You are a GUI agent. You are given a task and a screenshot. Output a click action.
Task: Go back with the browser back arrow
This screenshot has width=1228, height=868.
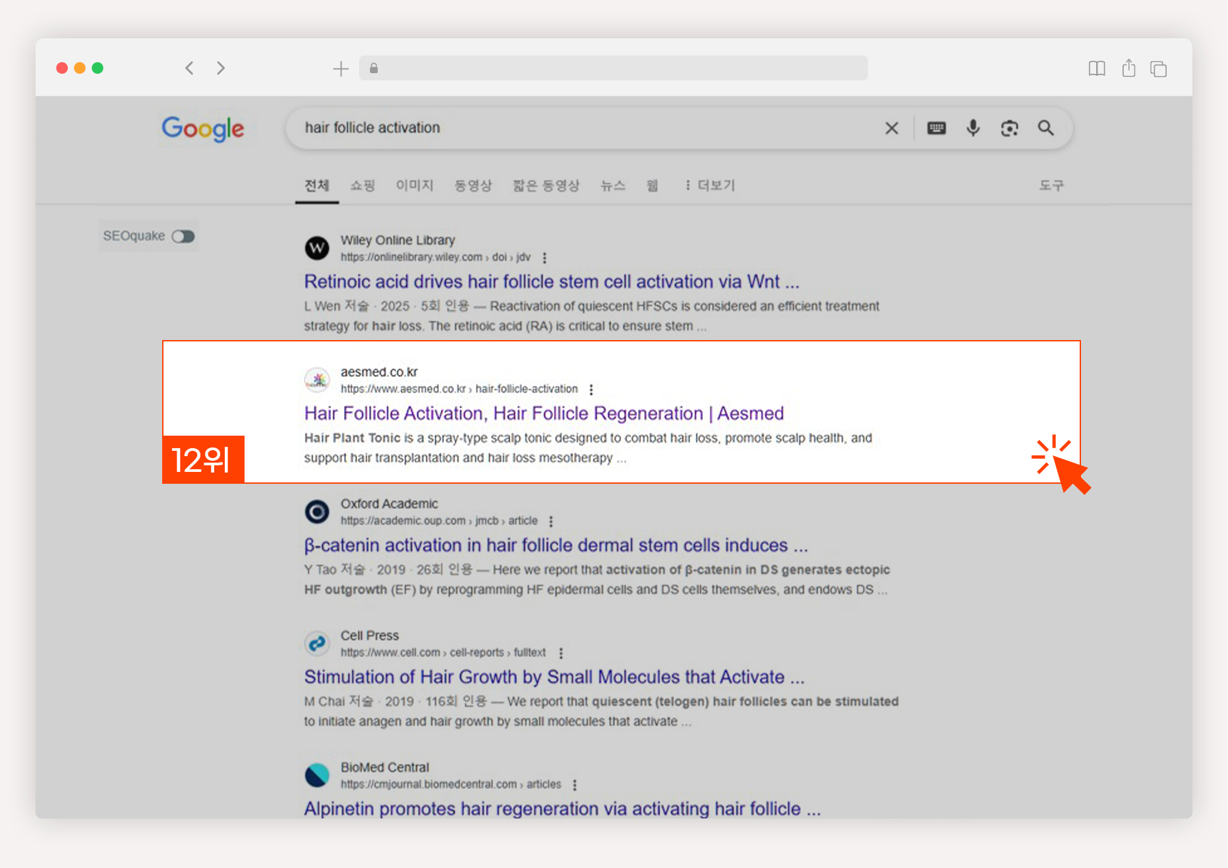pos(189,68)
